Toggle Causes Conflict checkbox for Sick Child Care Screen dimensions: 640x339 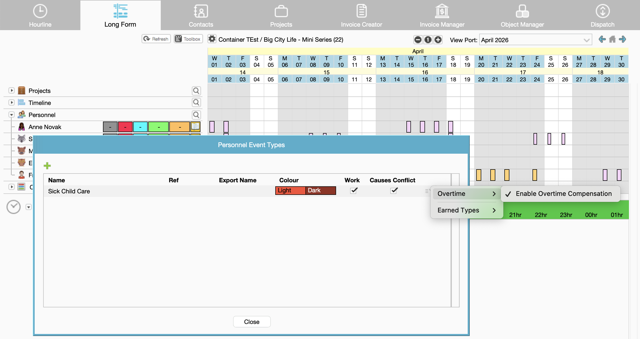pyautogui.click(x=394, y=191)
